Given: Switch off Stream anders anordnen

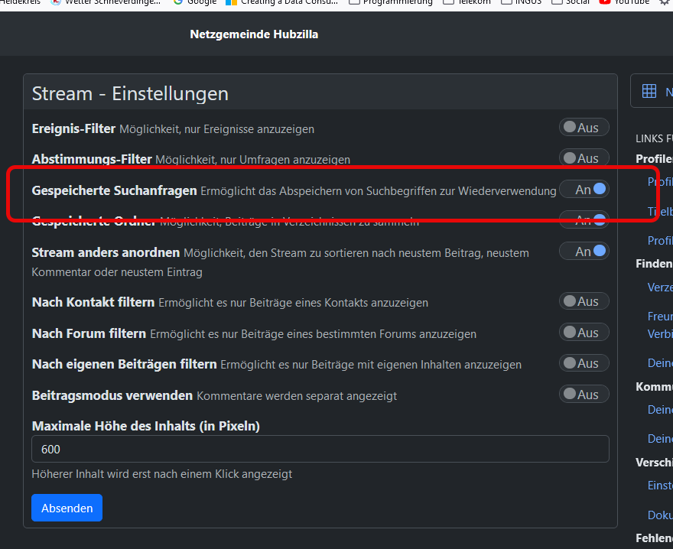Looking at the screenshot, I should coord(584,252).
